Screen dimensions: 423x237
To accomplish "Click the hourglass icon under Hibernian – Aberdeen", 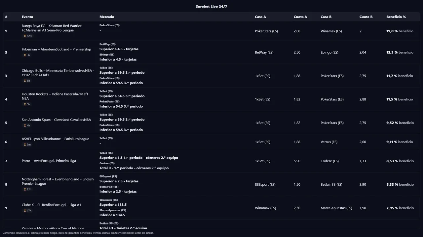I will pos(25,55).
